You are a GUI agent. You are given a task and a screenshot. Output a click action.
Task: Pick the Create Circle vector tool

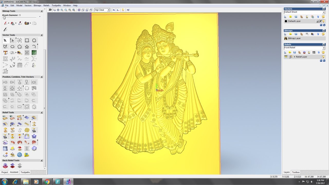pyautogui.click(x=34, y=40)
